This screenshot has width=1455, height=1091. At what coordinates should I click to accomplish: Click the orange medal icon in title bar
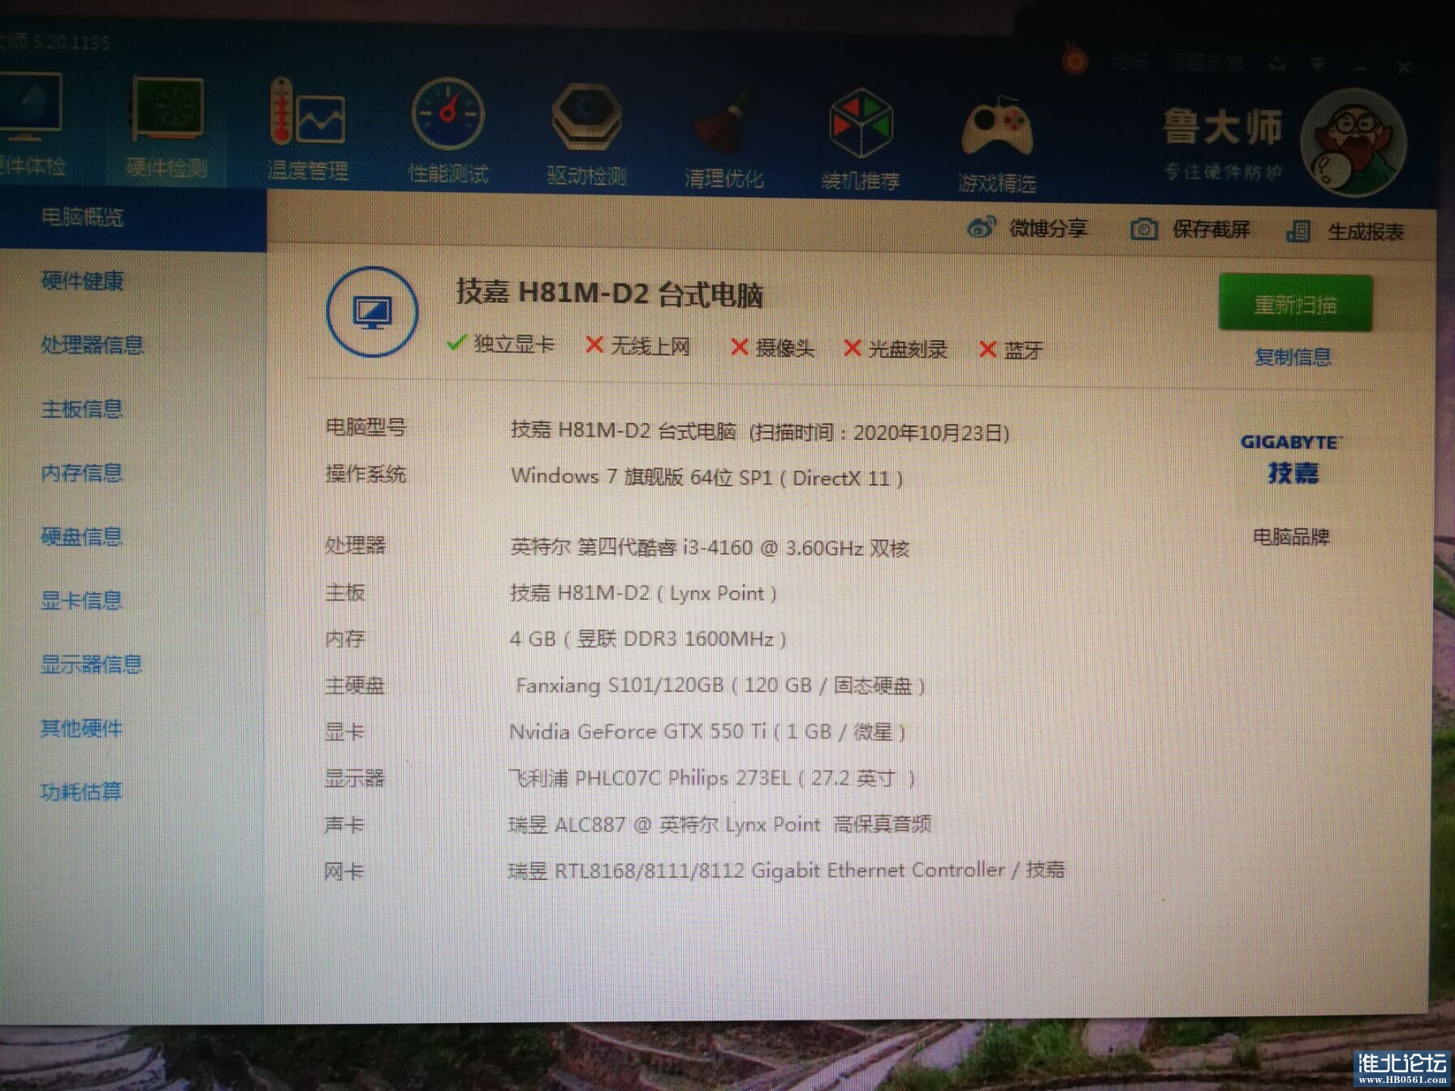[1075, 58]
